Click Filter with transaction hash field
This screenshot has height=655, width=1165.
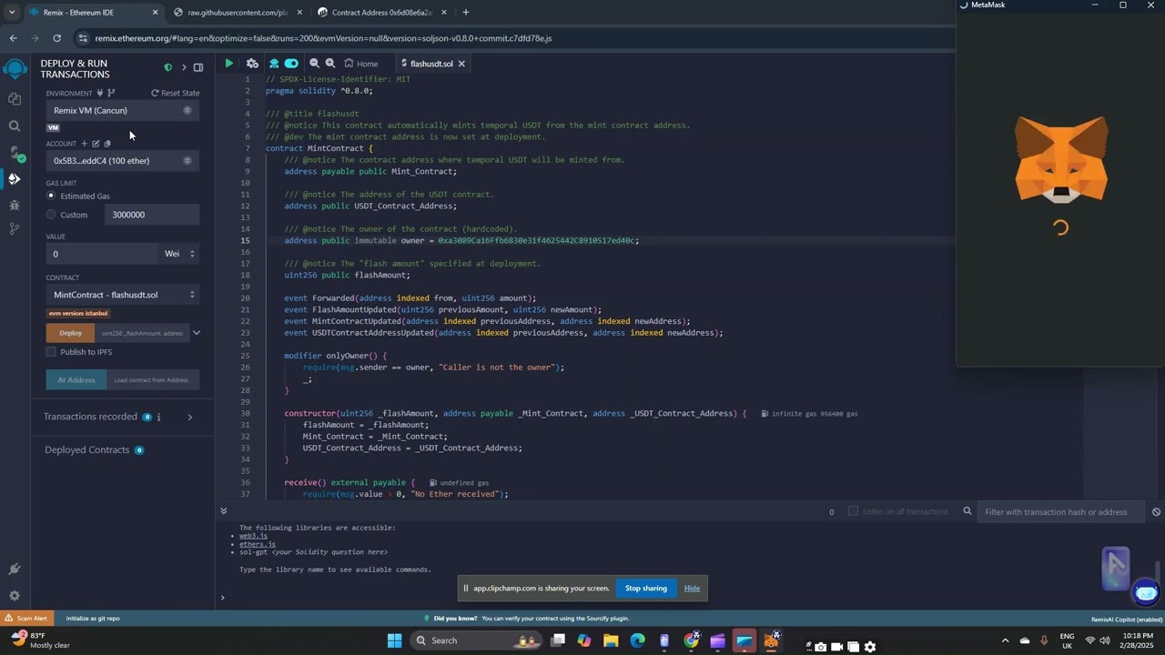pyautogui.click(x=1060, y=512)
